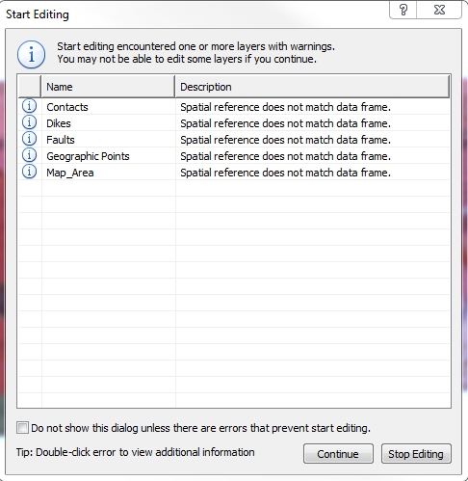
Task: Click the blank icon column header
Action: coord(30,87)
